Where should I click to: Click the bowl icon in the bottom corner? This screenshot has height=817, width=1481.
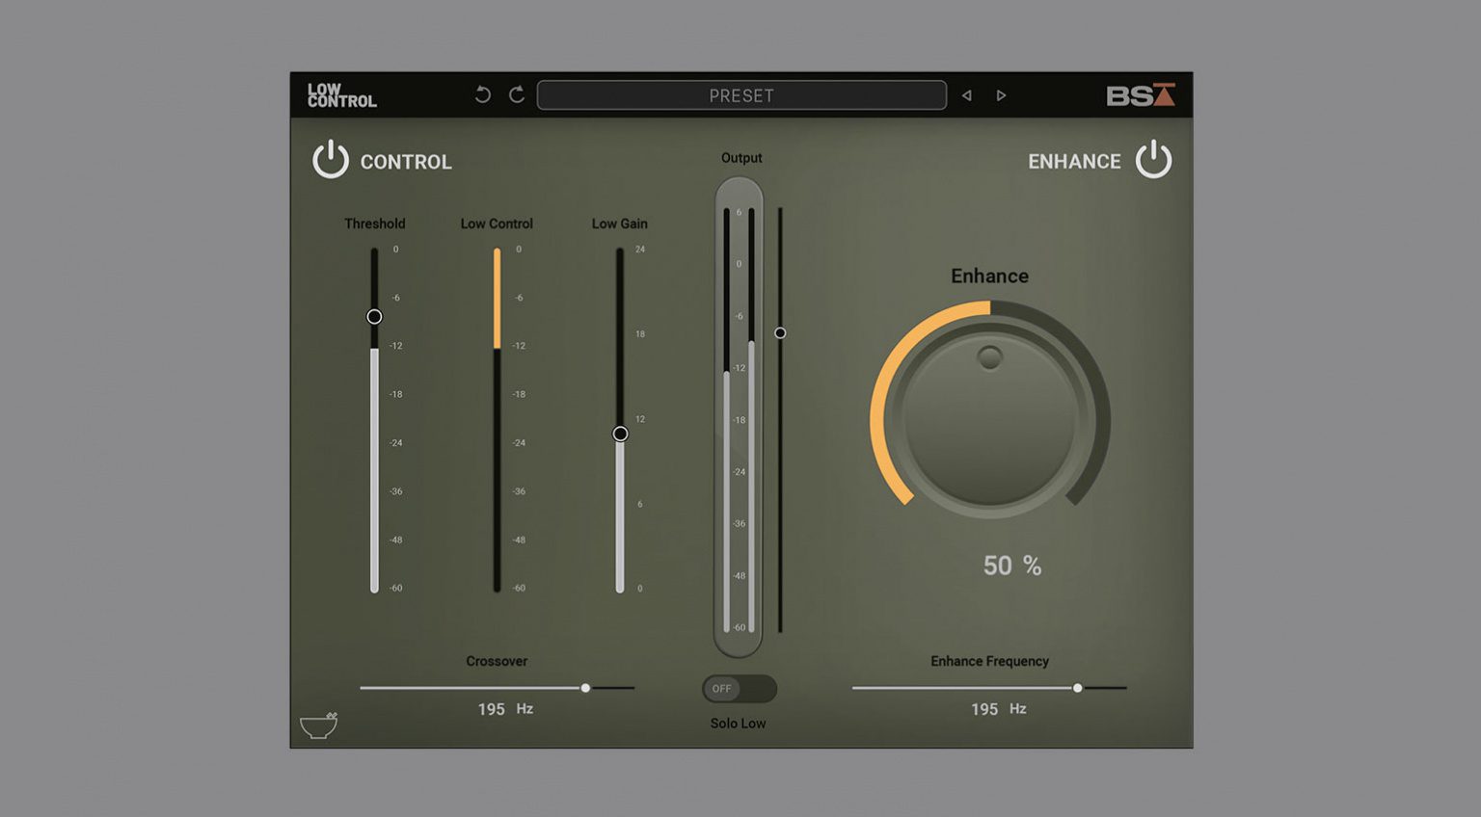(319, 727)
